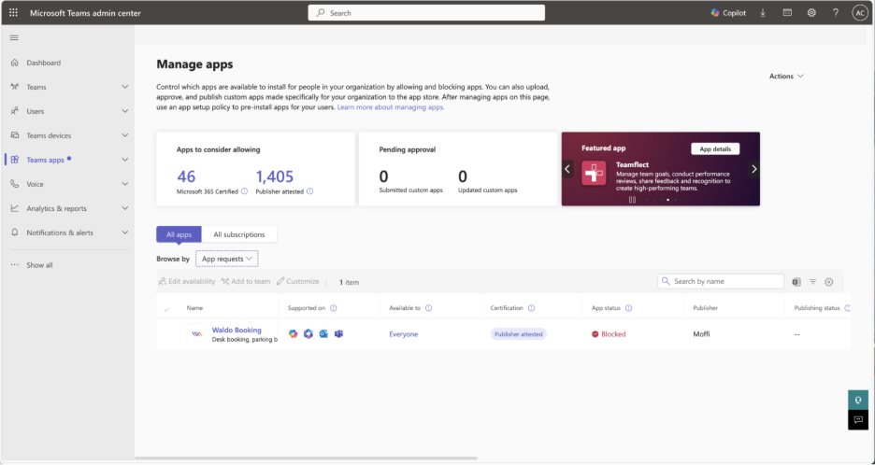Click the Moffi publisher cell

(701, 334)
